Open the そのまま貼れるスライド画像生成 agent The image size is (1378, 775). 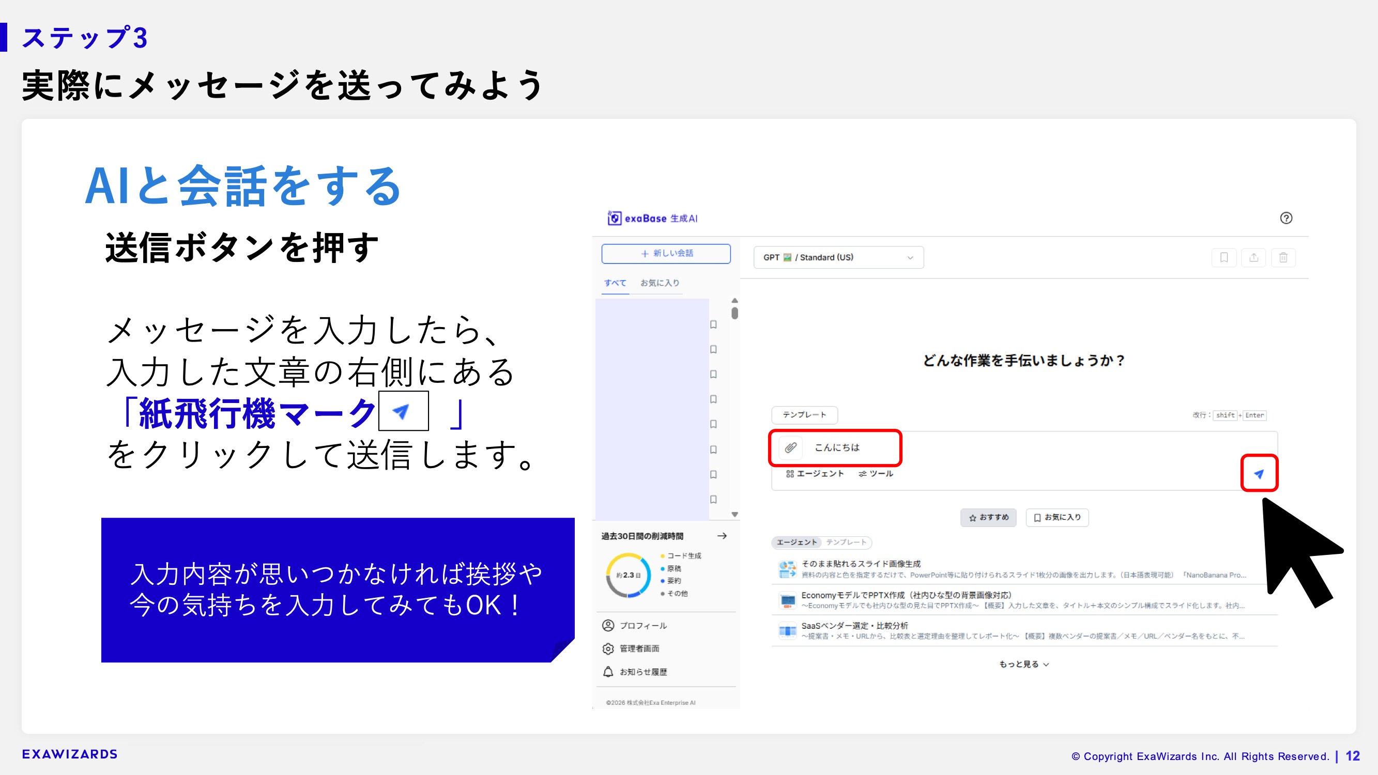tap(1024, 569)
